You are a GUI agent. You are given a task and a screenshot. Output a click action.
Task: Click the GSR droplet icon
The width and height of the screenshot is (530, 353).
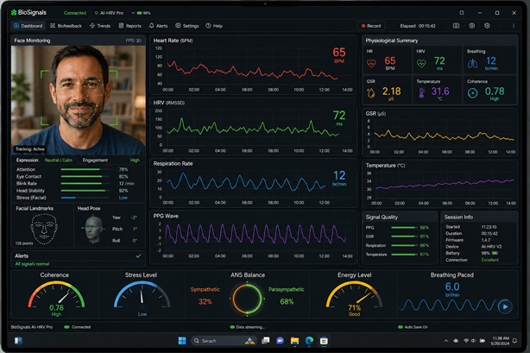pos(371,93)
